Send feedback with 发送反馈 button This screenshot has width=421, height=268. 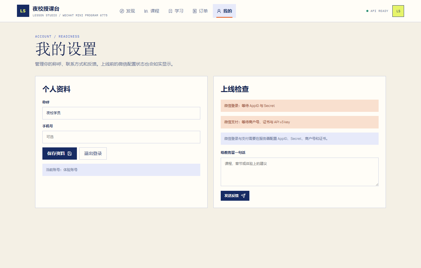(235, 196)
